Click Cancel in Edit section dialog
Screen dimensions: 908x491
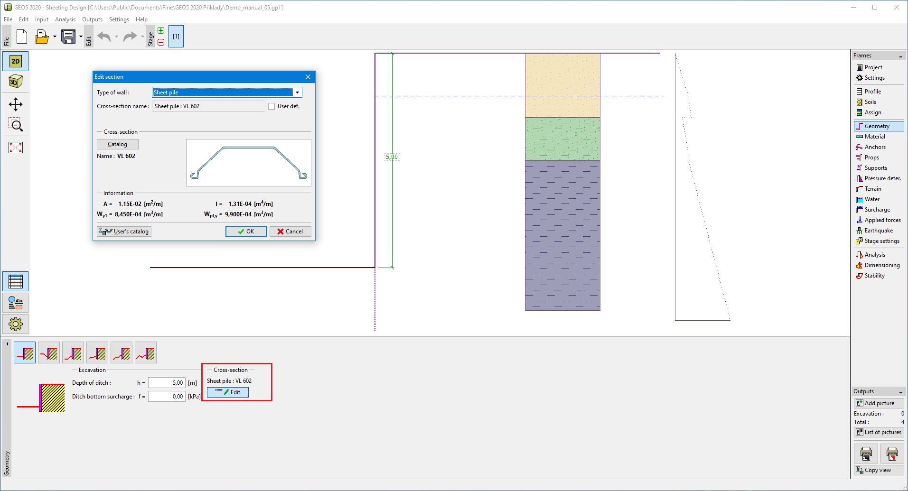click(x=290, y=232)
